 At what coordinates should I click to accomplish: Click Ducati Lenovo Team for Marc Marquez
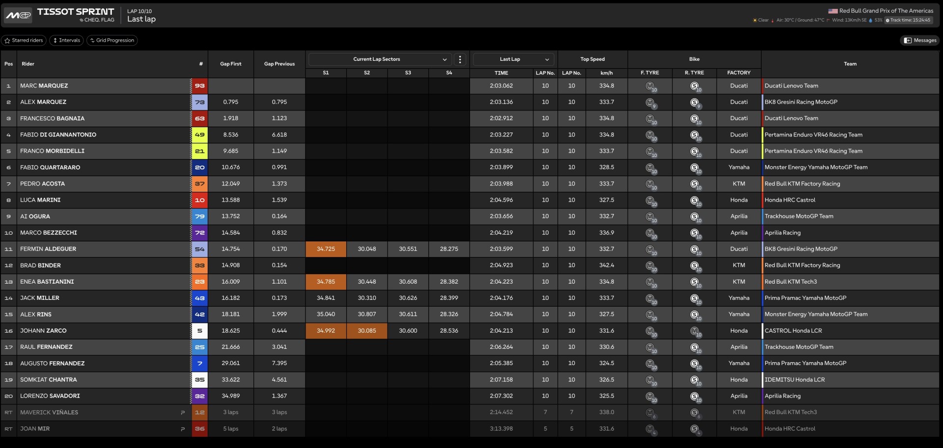[791, 86]
